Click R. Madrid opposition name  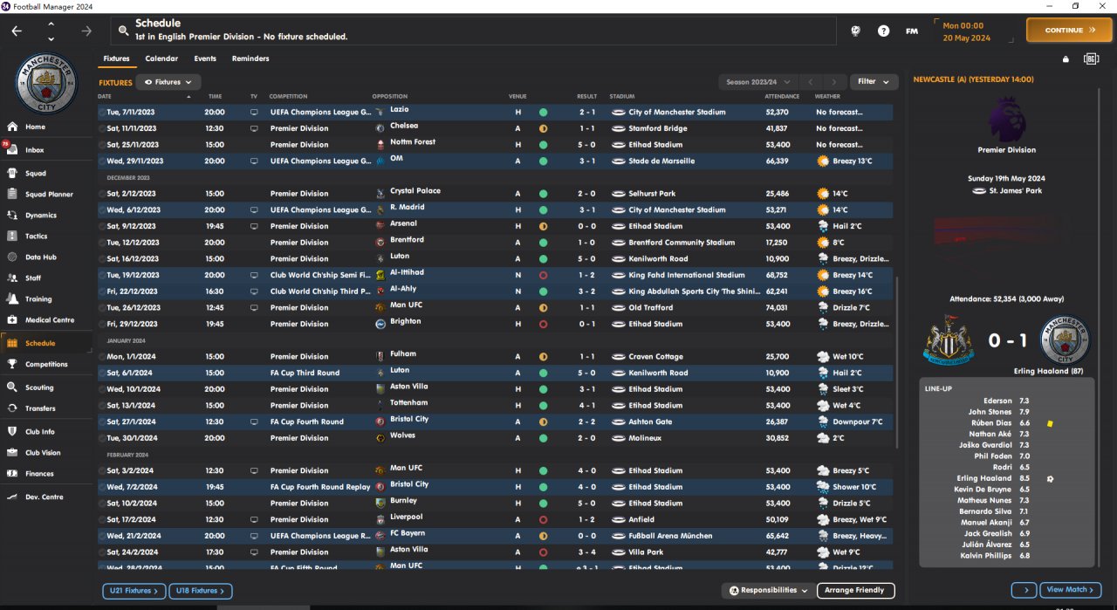(x=406, y=207)
